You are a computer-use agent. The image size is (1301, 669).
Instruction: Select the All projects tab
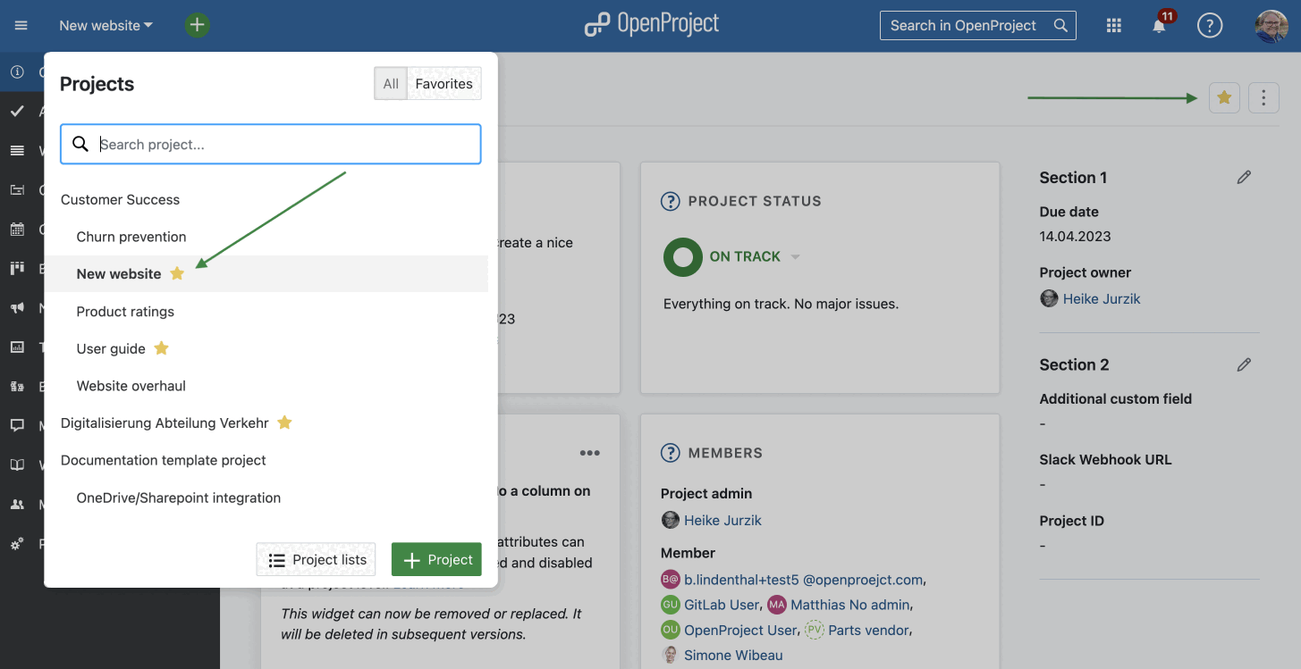pos(391,83)
